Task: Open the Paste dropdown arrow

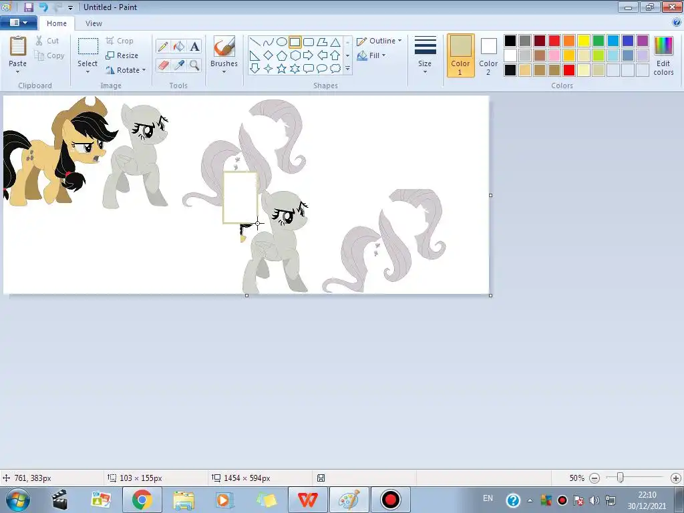Action: tap(18, 72)
